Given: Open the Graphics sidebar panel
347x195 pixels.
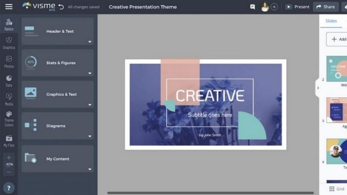Looking at the screenshot, I should [x=9, y=42].
